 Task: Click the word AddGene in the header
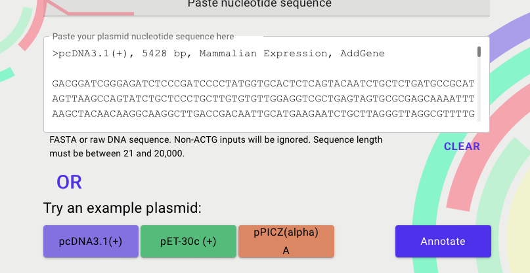tap(363, 54)
